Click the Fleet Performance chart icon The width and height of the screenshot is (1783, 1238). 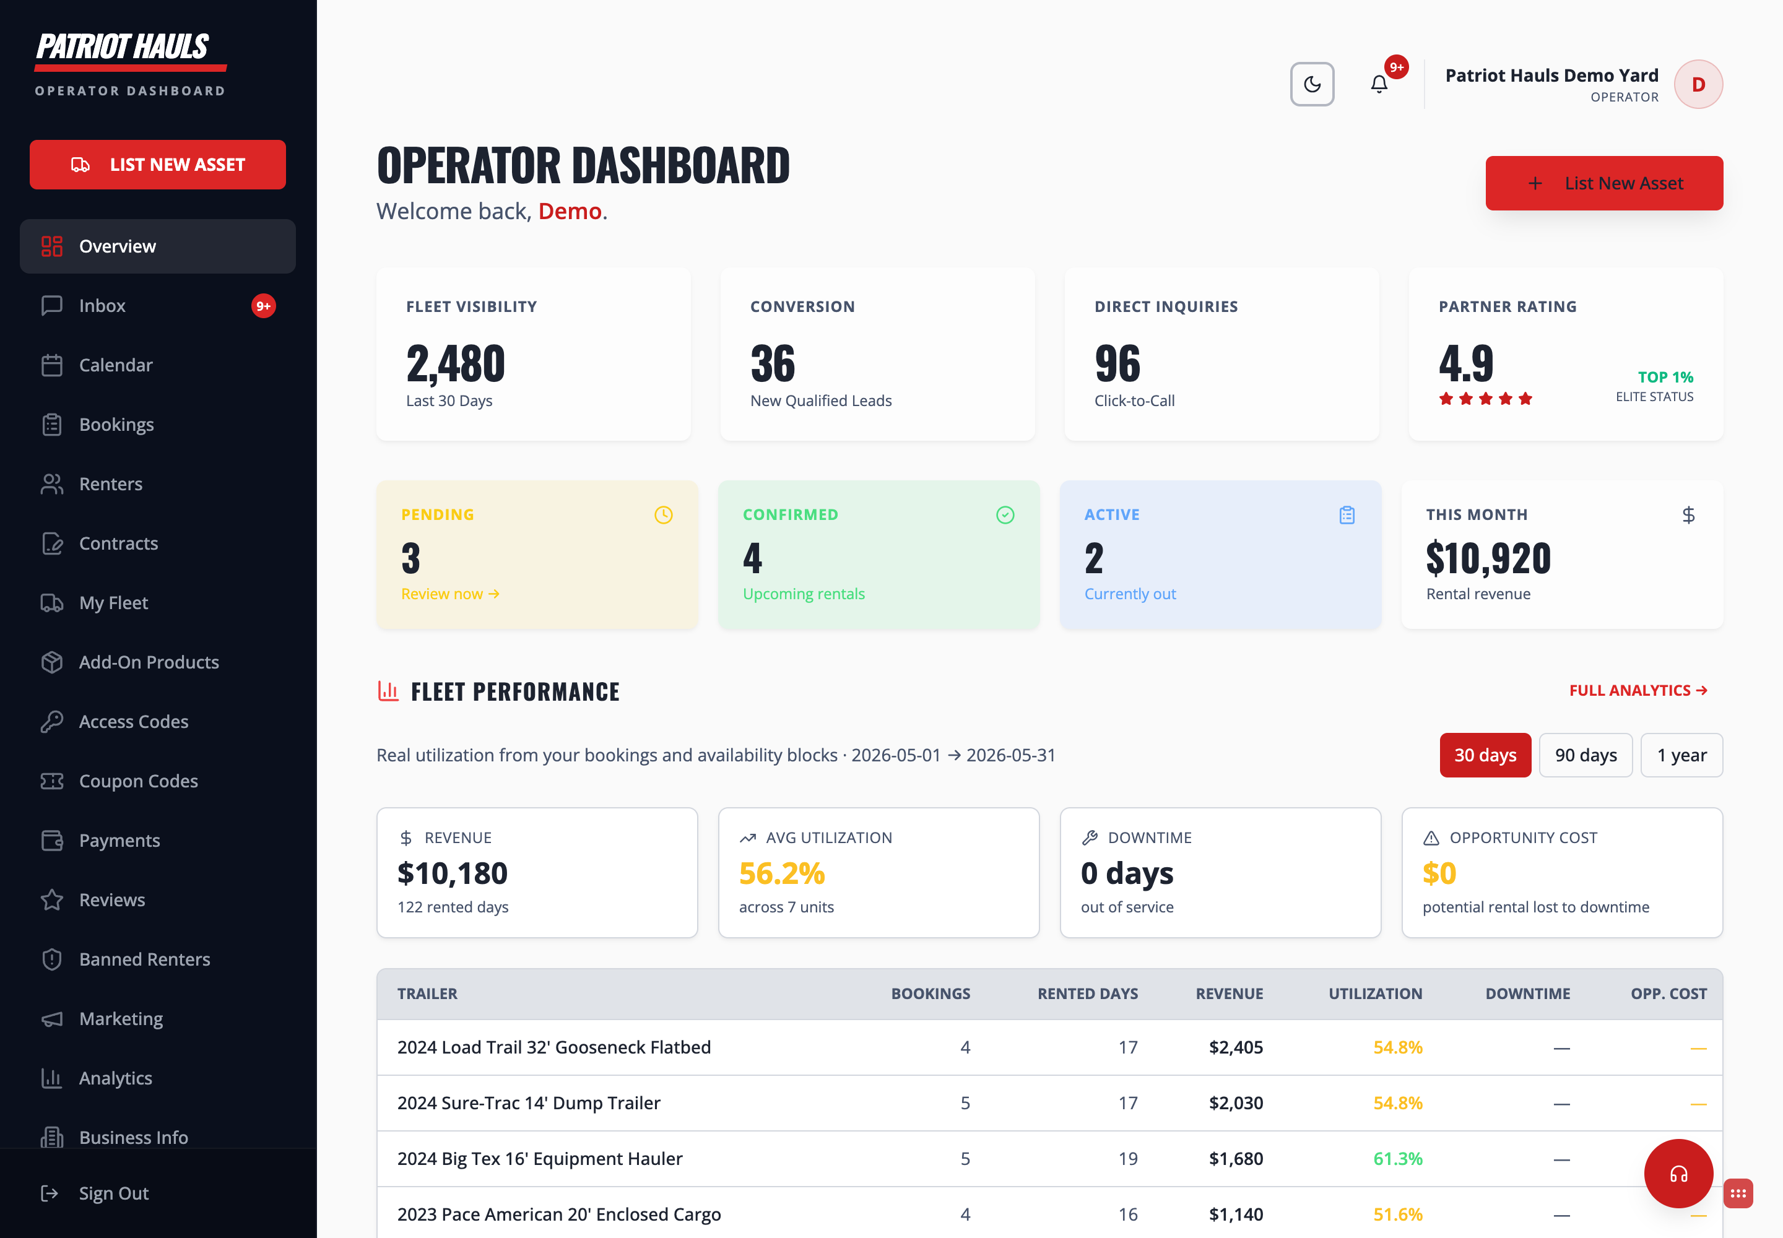point(388,690)
